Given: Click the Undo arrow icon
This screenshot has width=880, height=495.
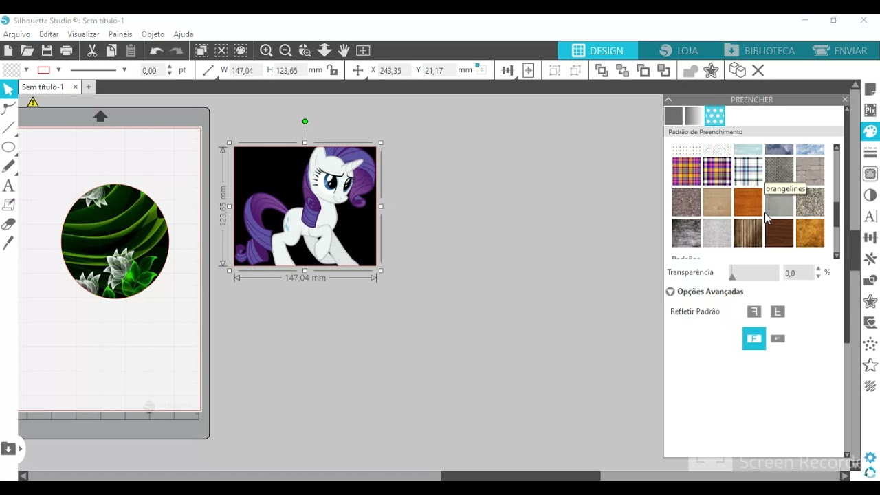Looking at the screenshot, I should click(157, 50).
